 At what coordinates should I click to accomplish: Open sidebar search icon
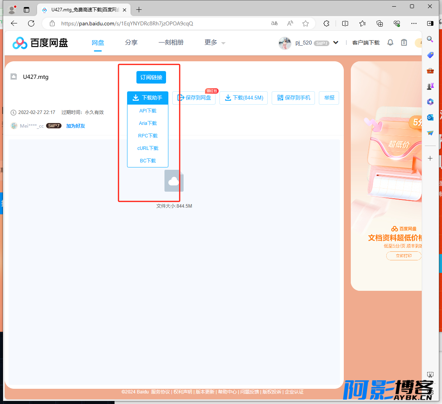coord(430,39)
